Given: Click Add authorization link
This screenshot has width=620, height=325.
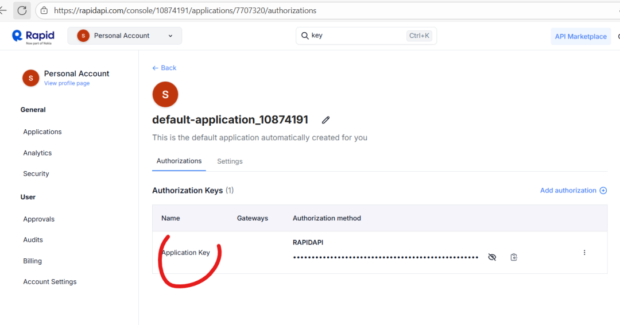Looking at the screenshot, I should click(x=568, y=191).
